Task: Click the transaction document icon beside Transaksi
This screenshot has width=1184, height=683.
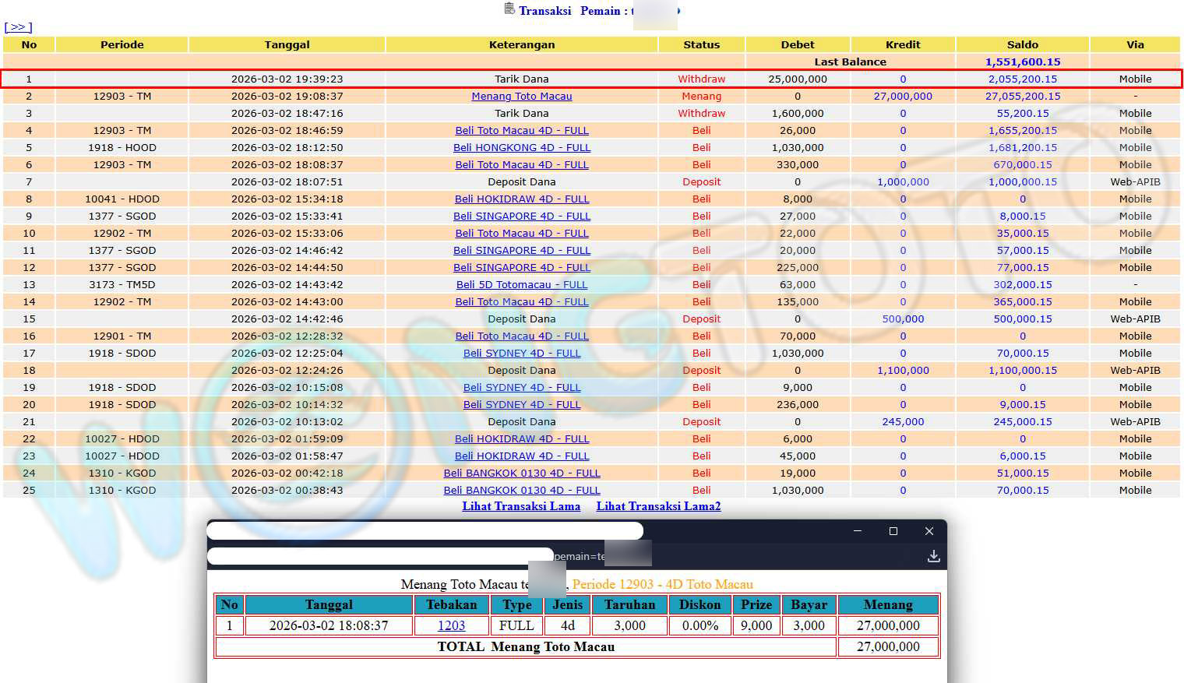Action: pyautogui.click(x=509, y=9)
